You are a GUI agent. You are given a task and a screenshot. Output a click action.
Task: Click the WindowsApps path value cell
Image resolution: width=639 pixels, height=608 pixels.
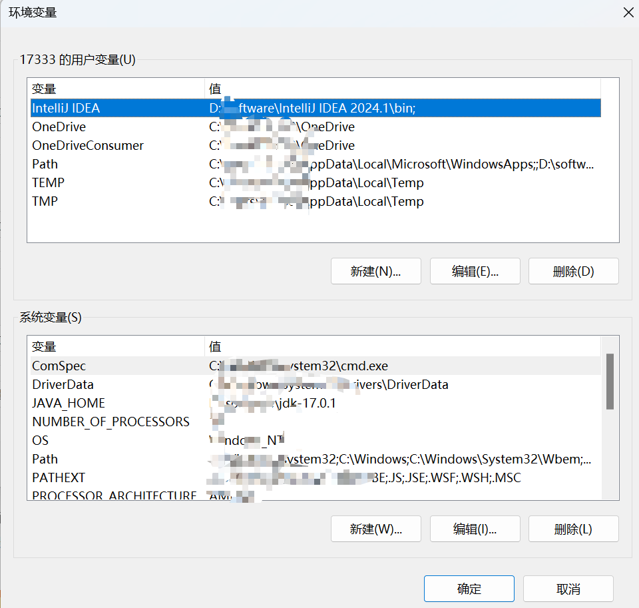tap(401, 164)
